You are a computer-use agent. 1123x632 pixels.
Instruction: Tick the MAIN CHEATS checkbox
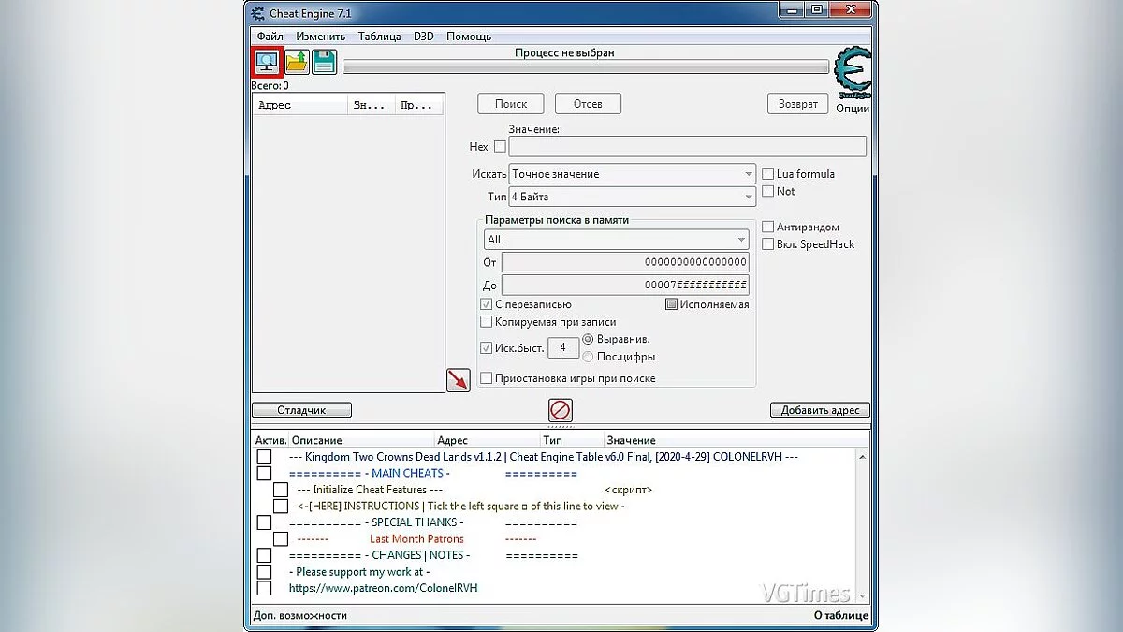tap(264, 474)
